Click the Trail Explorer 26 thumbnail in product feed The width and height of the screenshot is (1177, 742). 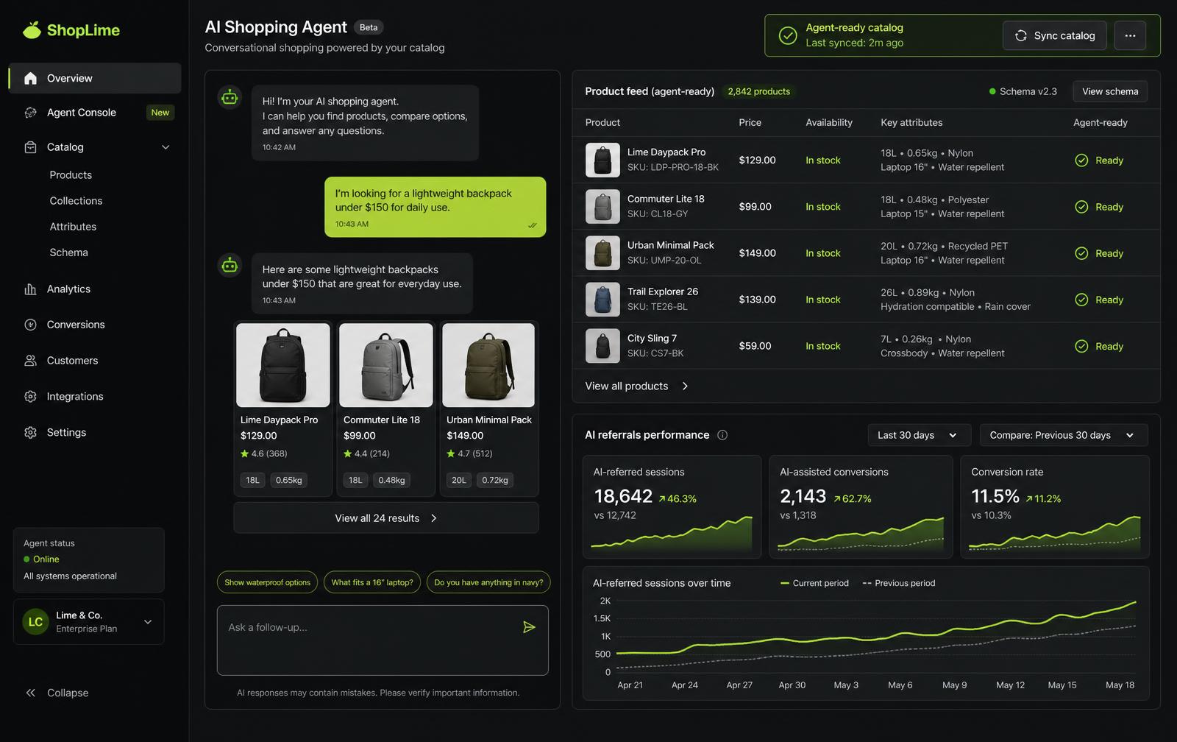(x=602, y=300)
